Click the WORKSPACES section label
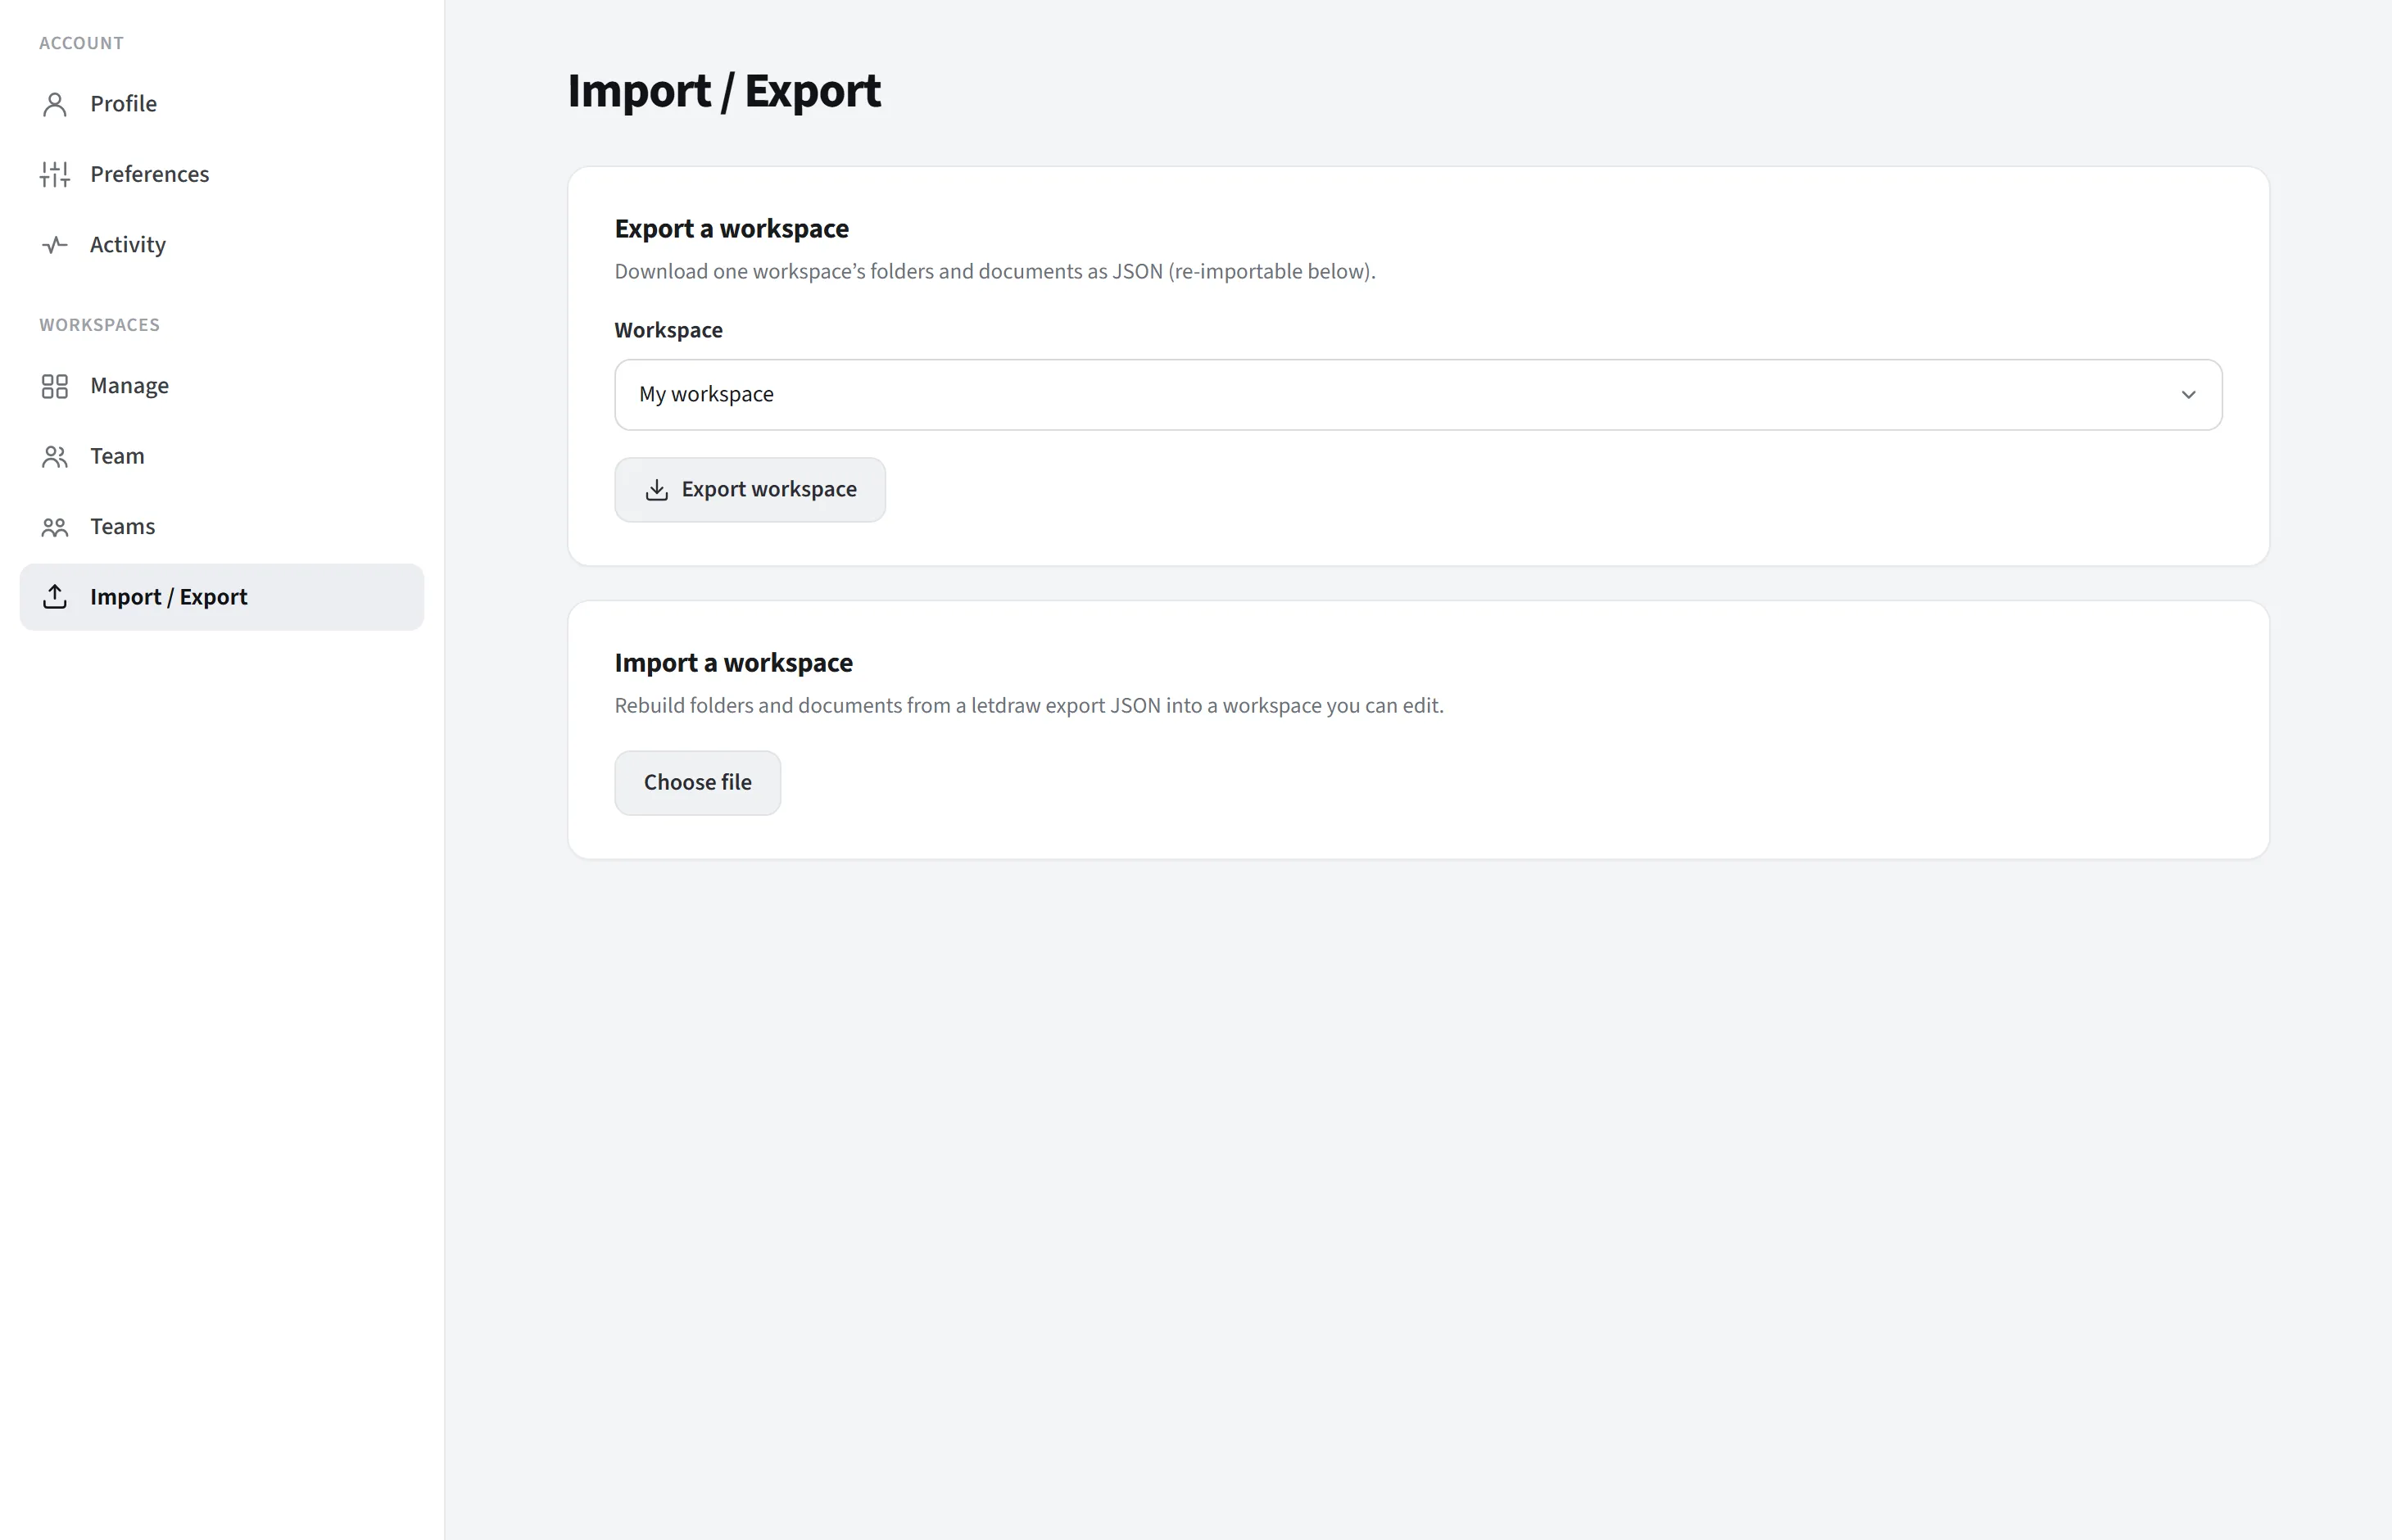Screen dimensions: 2392x1540 (x=100, y=325)
